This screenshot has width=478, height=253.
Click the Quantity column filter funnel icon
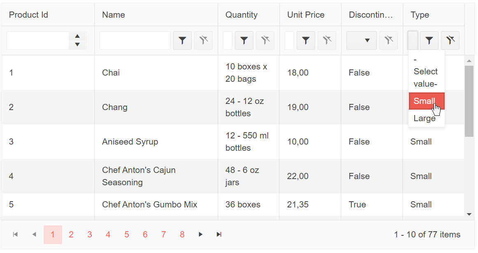244,40
